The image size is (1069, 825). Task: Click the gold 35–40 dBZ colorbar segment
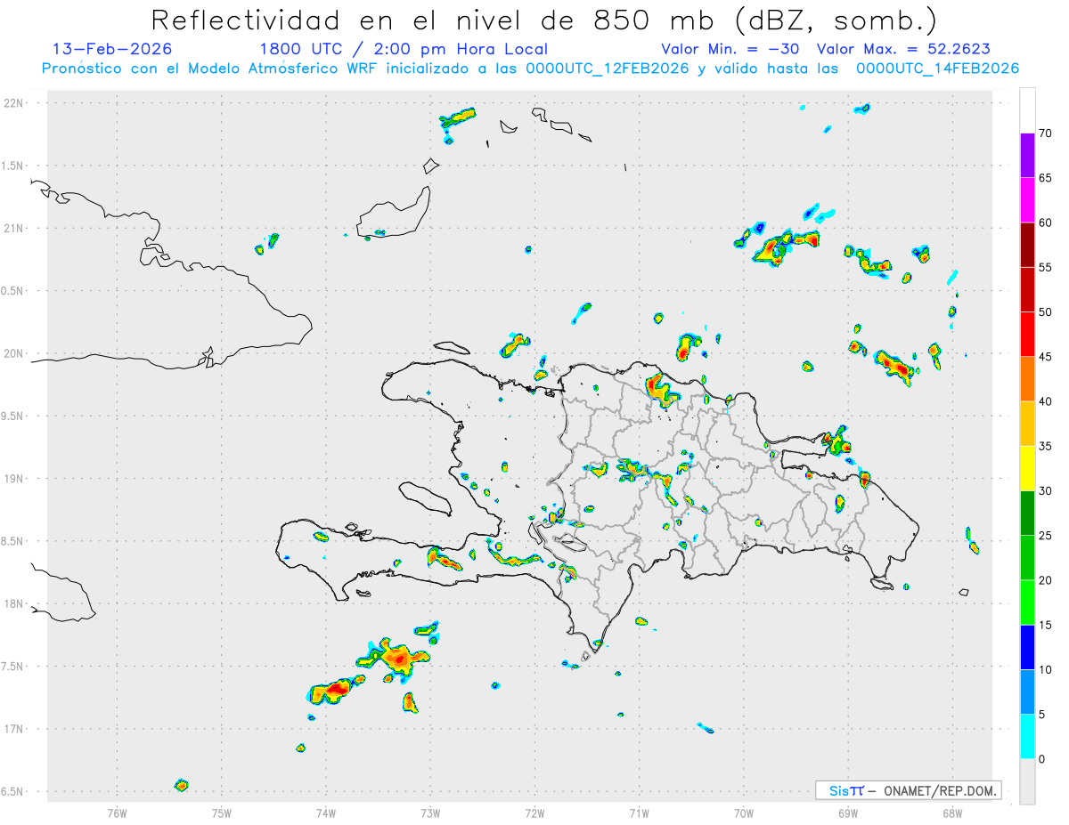pyautogui.click(x=1027, y=424)
